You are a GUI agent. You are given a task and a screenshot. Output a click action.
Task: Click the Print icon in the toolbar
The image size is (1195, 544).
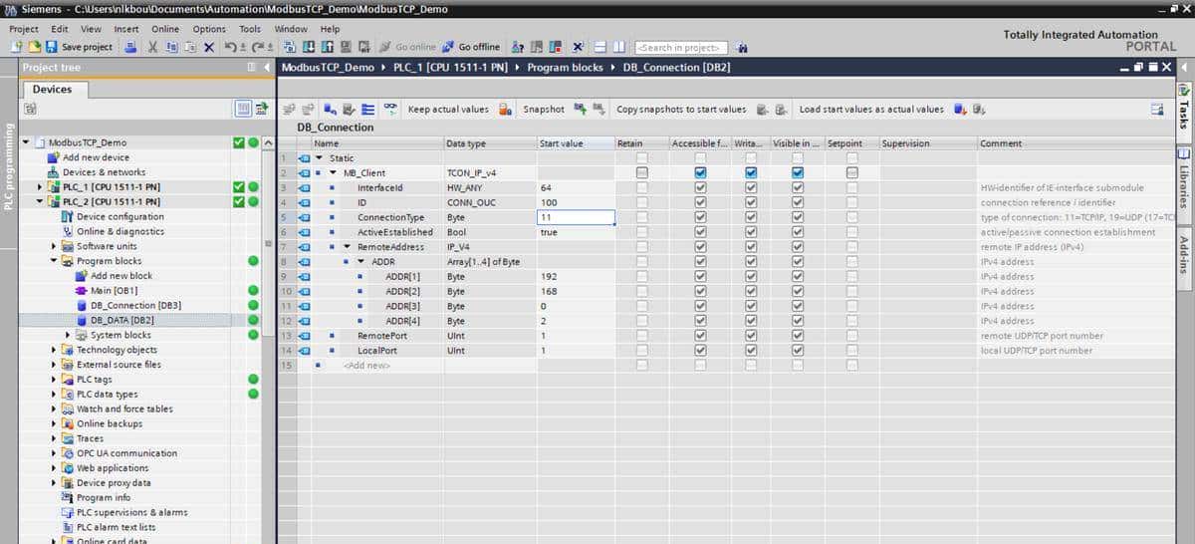pos(131,47)
